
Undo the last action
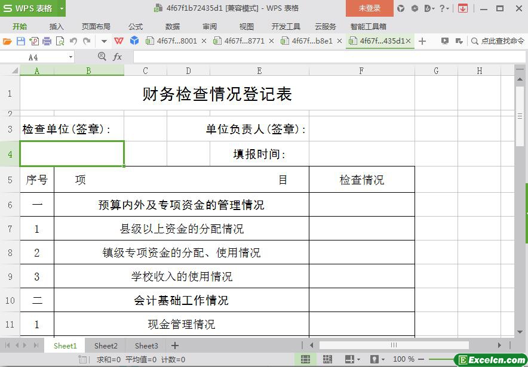[x=73, y=41]
